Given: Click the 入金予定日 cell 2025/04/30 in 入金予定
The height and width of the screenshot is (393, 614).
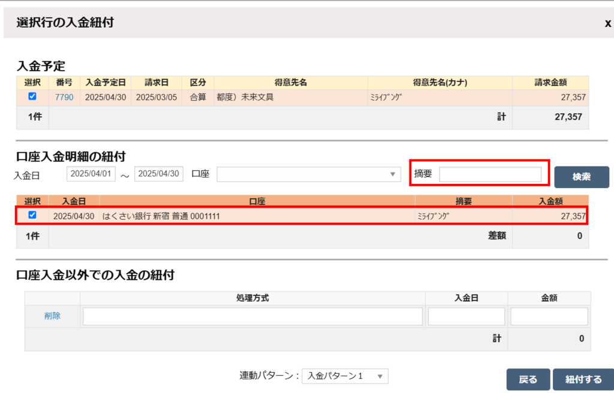Looking at the screenshot, I should pyautogui.click(x=106, y=98).
